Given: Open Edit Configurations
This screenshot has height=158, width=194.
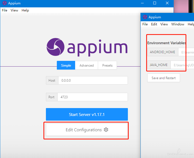Looking at the screenshot, I should 87,130.
